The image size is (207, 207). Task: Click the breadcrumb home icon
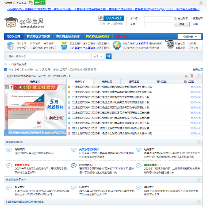pyautogui.click(x=6, y=64)
